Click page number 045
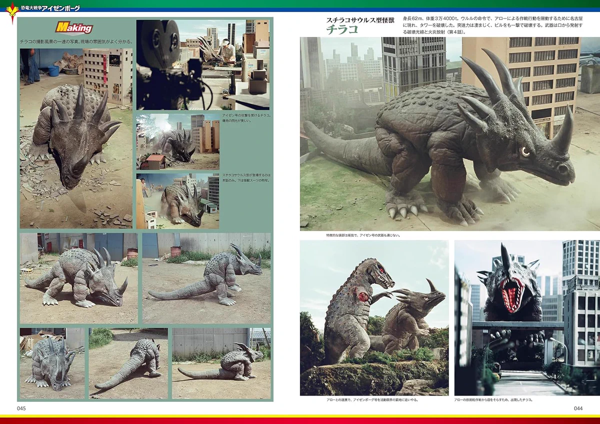 pyautogui.click(x=21, y=409)
